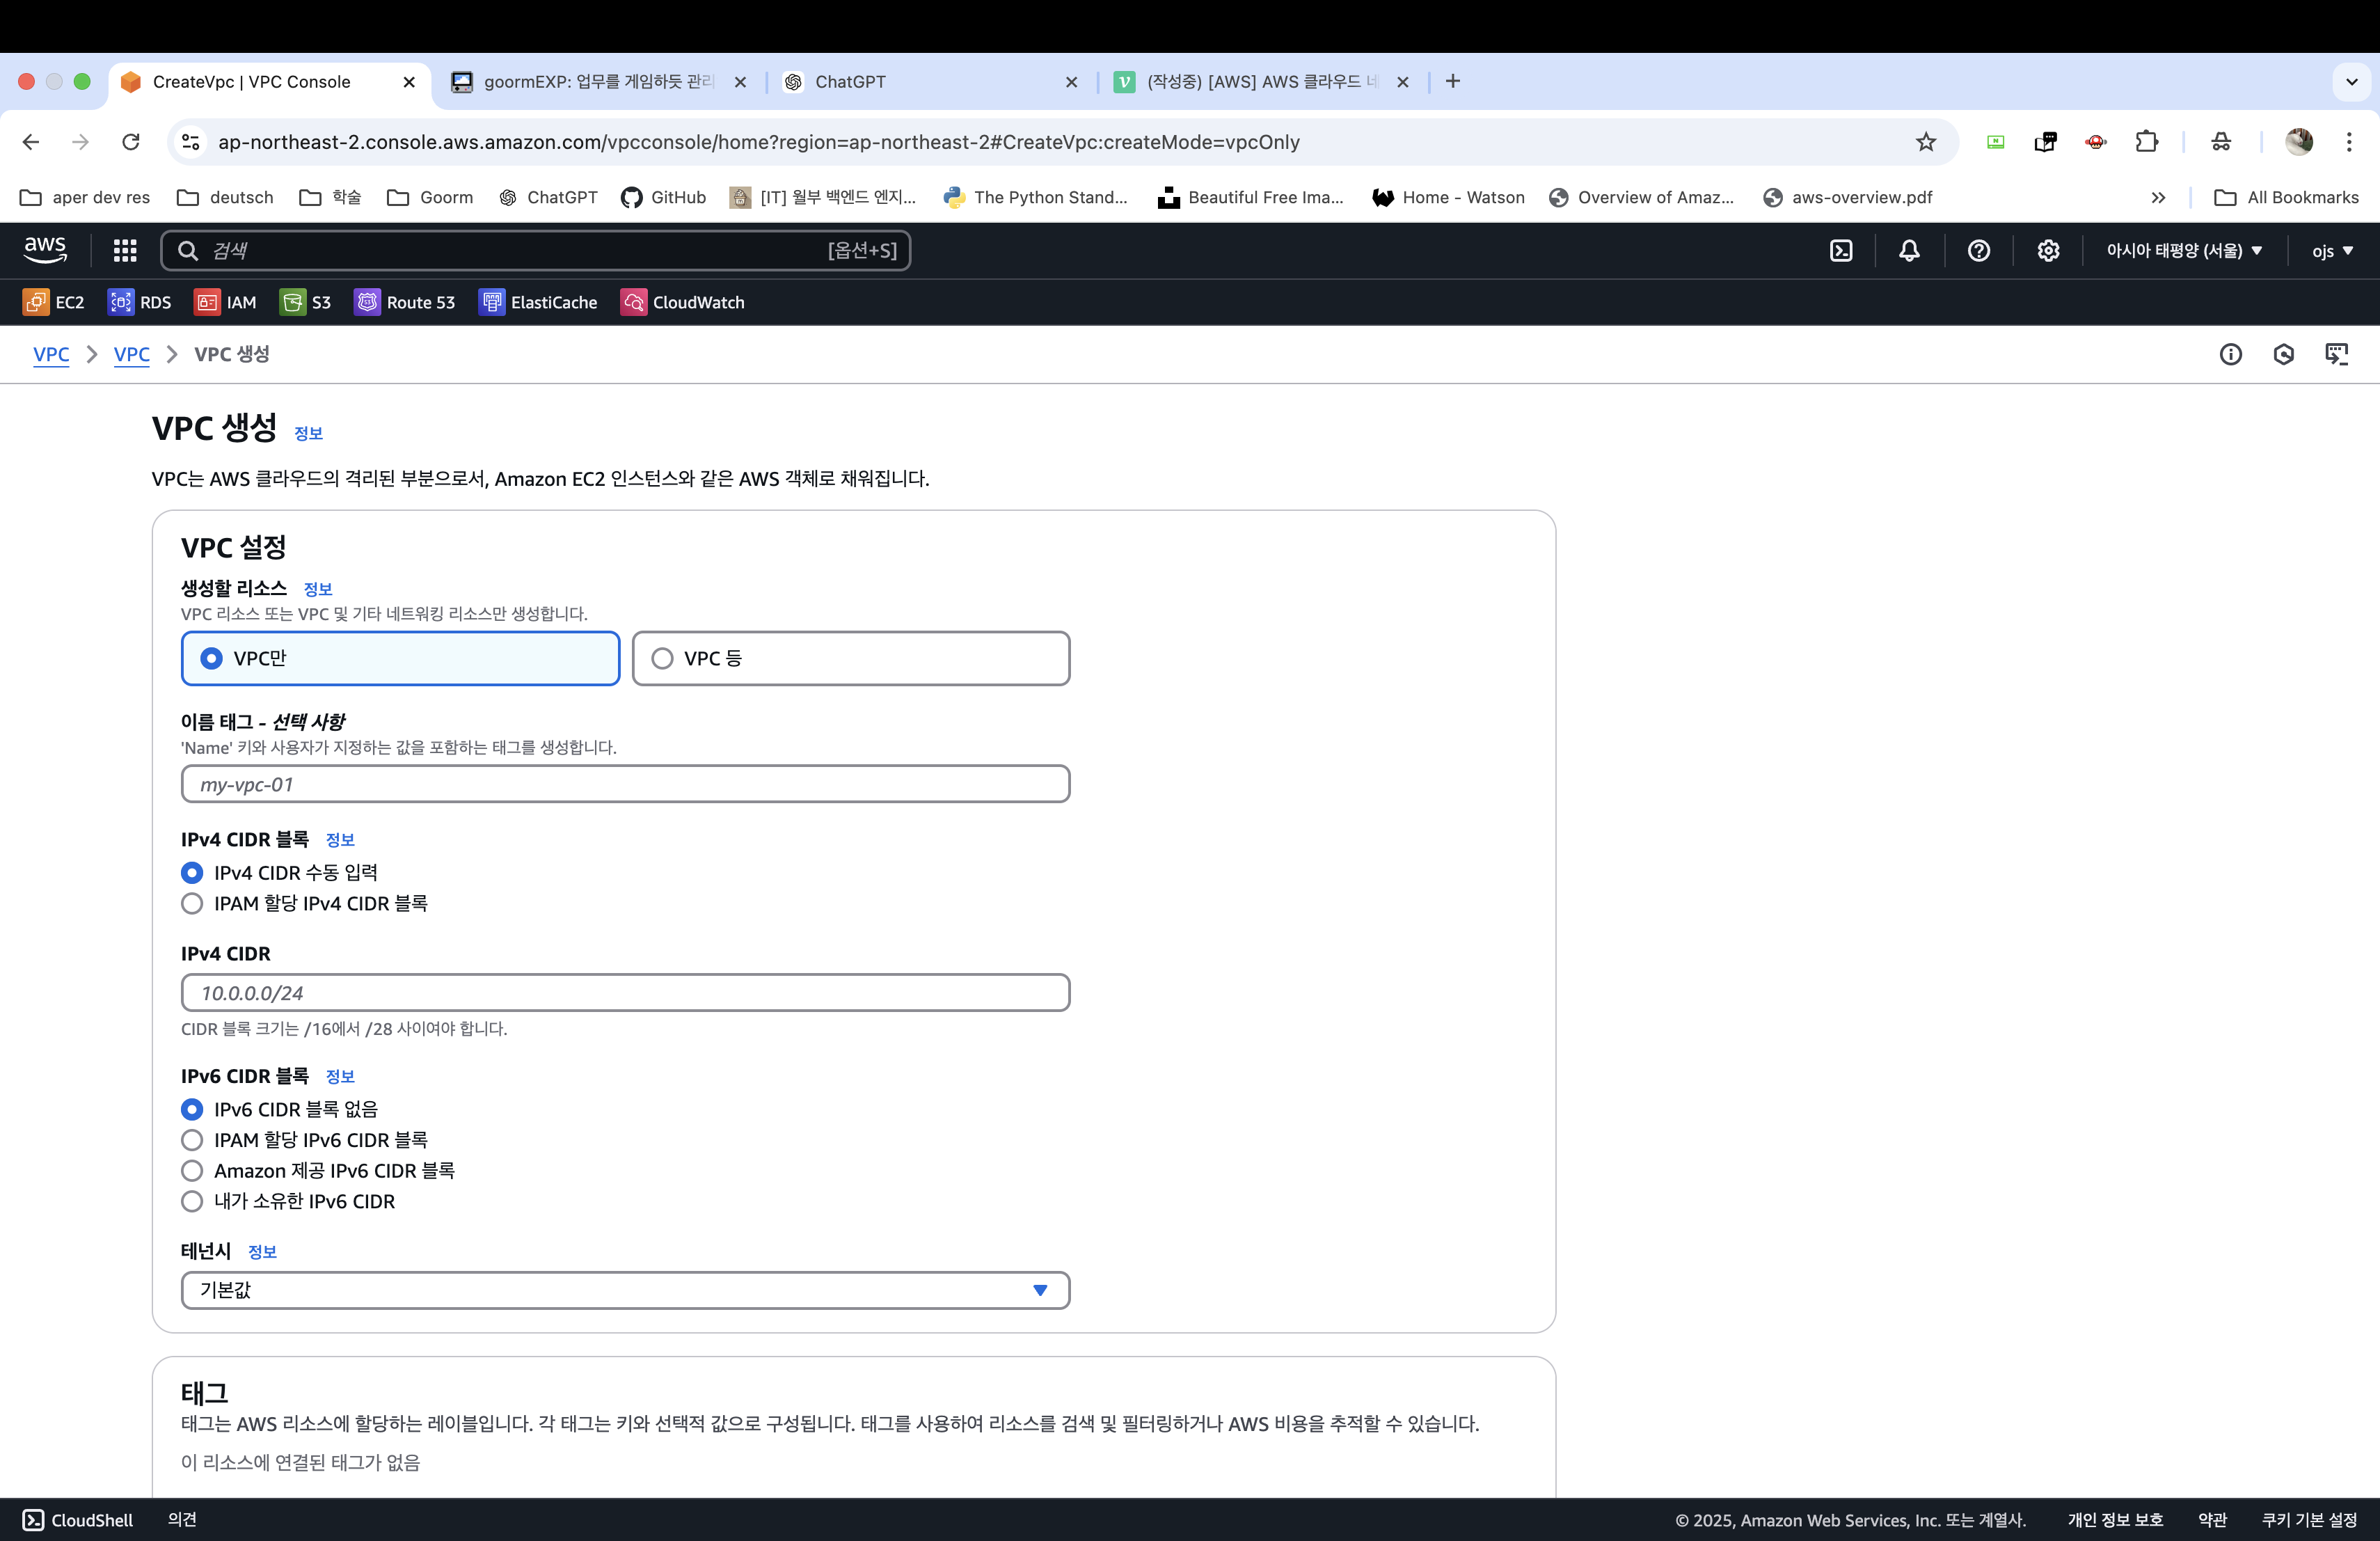
Task: Focus the AWS 검색 search box
Action: click(x=535, y=250)
